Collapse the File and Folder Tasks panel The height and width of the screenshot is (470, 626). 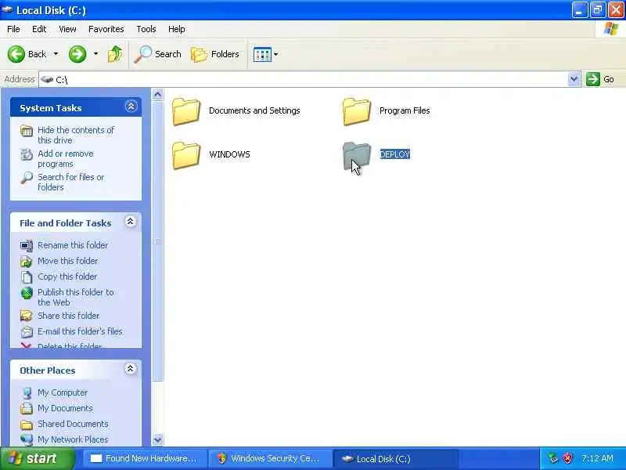tap(130, 222)
